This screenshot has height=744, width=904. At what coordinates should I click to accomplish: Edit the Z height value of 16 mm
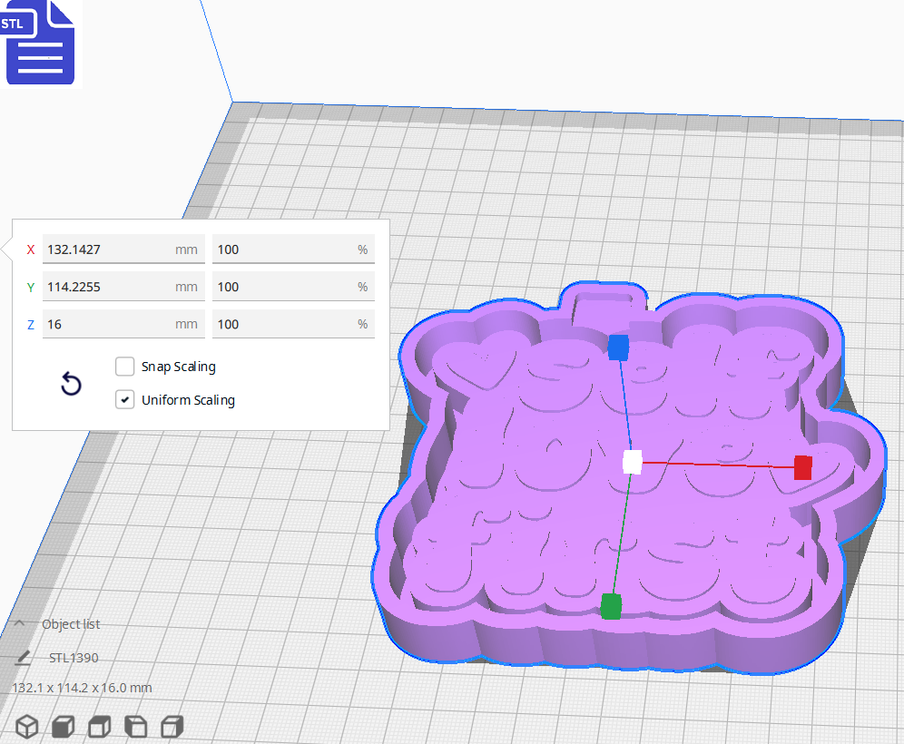click(x=123, y=324)
